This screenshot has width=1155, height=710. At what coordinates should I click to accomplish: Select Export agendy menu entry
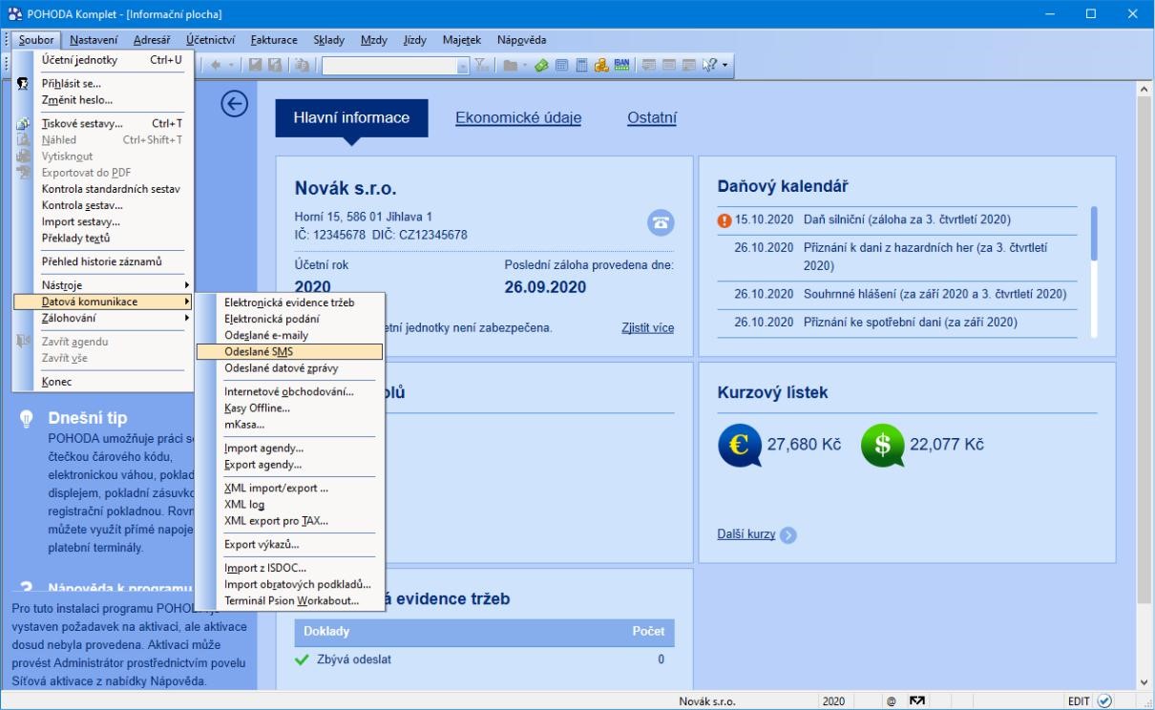pyautogui.click(x=289, y=465)
